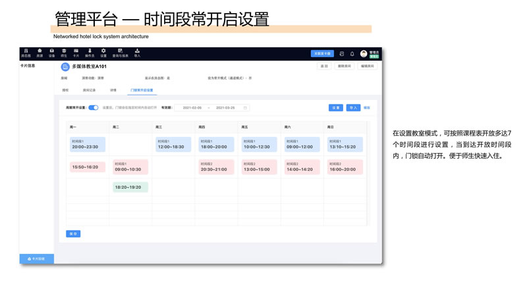Open the 导入 import nav icon
This screenshot has width=527, height=296.
click(137, 53)
